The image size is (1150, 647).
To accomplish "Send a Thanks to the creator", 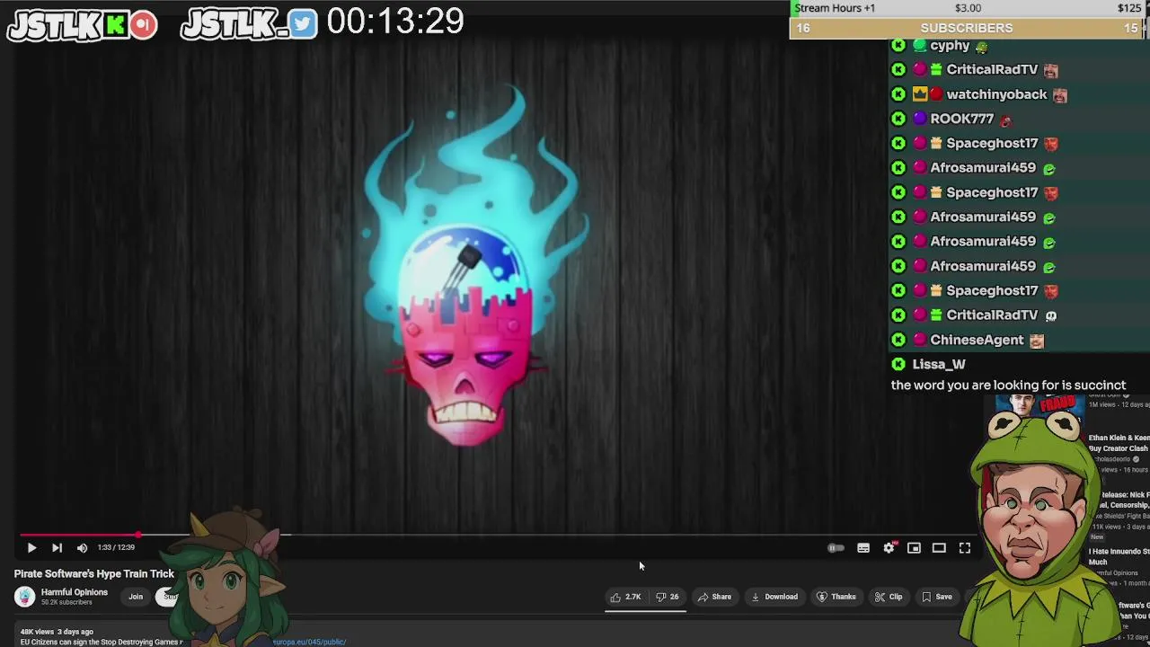I will click(836, 597).
